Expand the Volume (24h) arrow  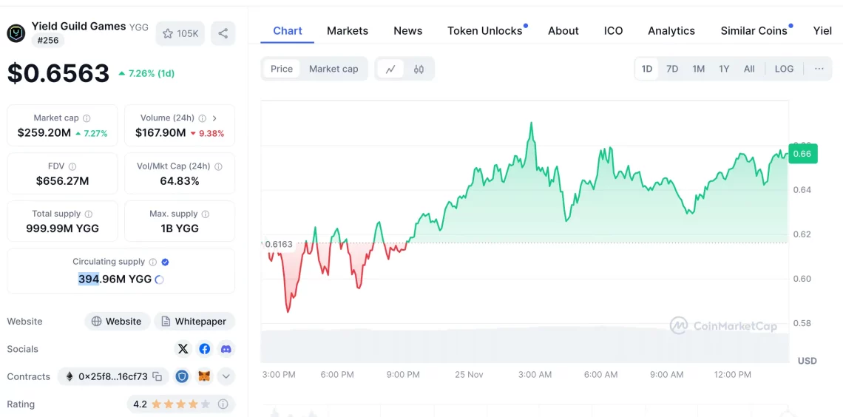[x=214, y=118]
